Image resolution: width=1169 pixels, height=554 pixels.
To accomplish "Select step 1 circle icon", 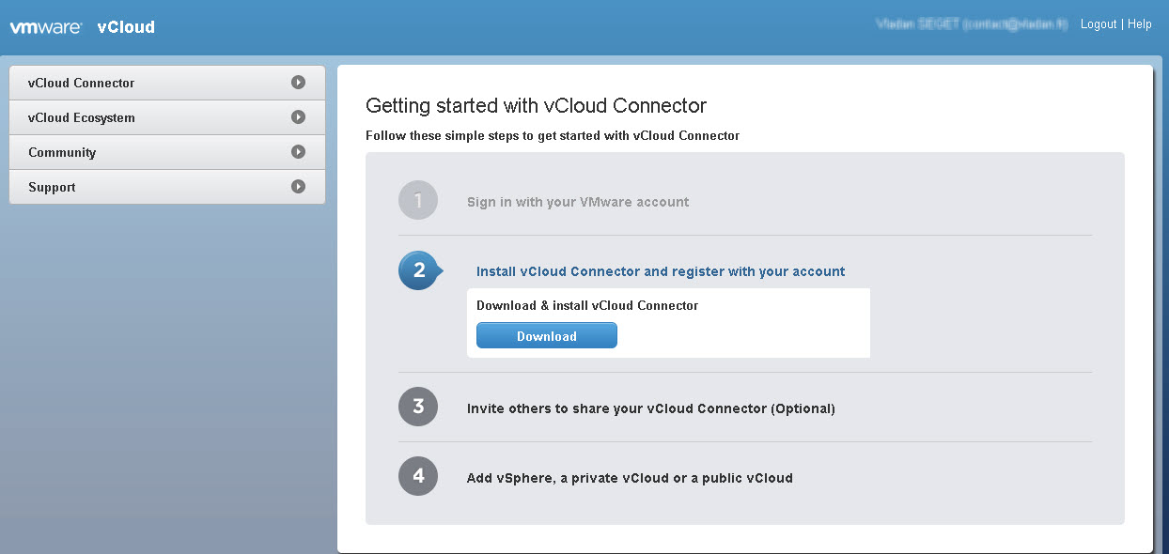I will click(x=418, y=200).
